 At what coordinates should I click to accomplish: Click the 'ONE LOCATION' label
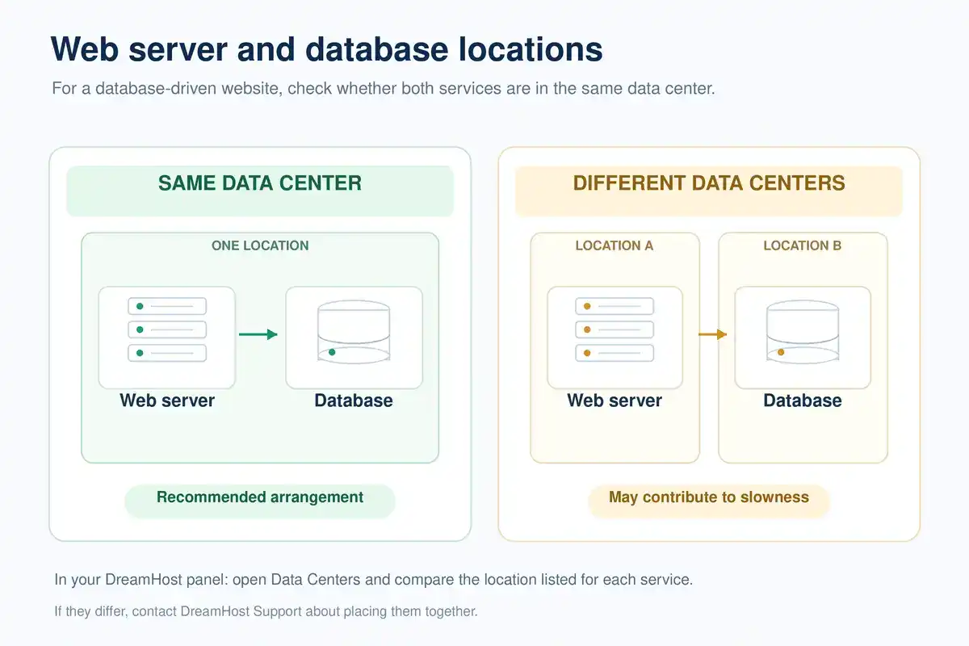pos(260,245)
